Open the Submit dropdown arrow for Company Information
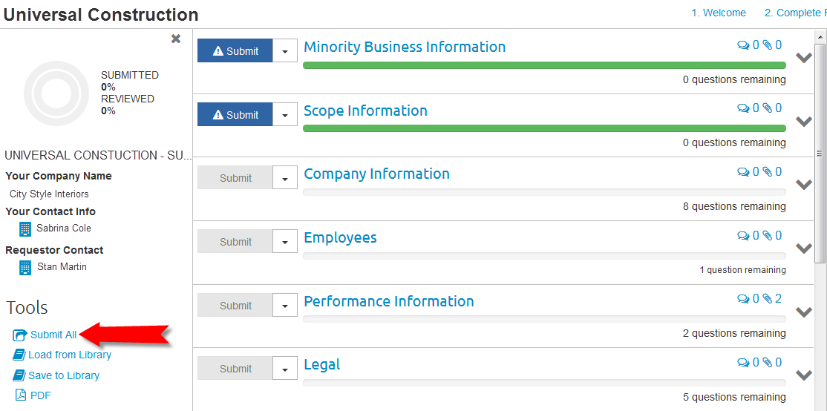 285,178
